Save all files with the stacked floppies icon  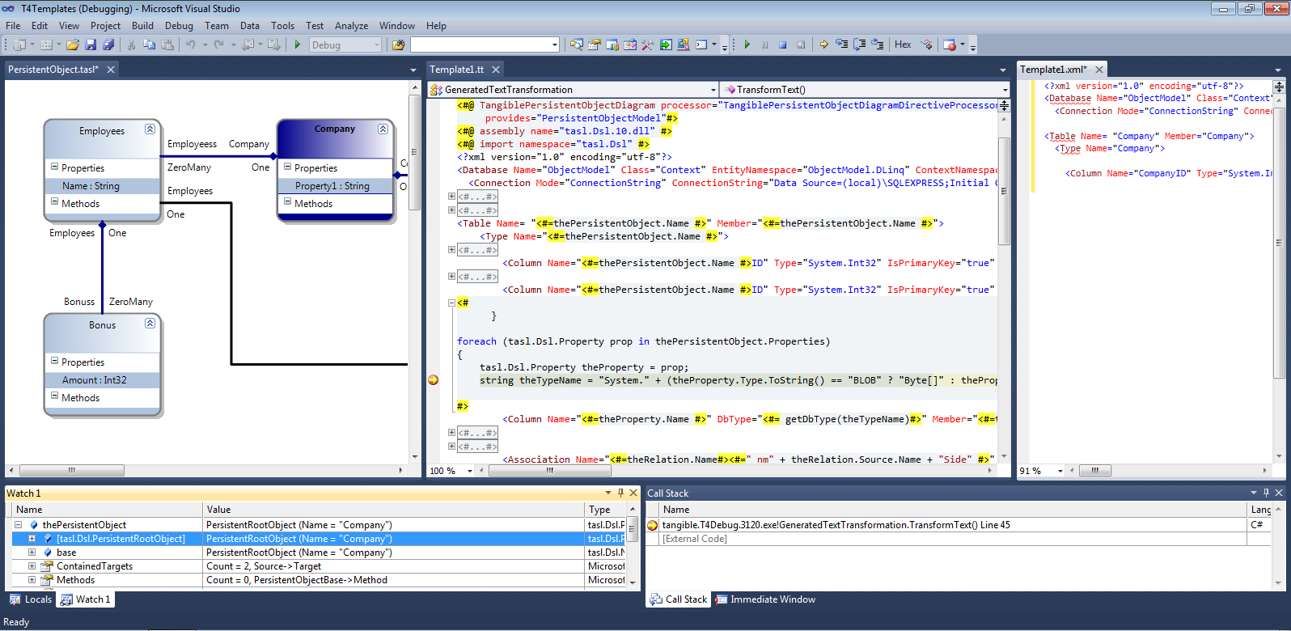[x=108, y=44]
